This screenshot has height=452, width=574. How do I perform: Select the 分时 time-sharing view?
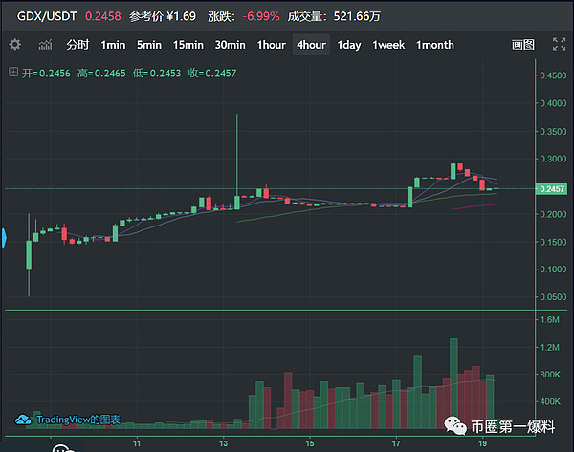pyautogui.click(x=77, y=45)
